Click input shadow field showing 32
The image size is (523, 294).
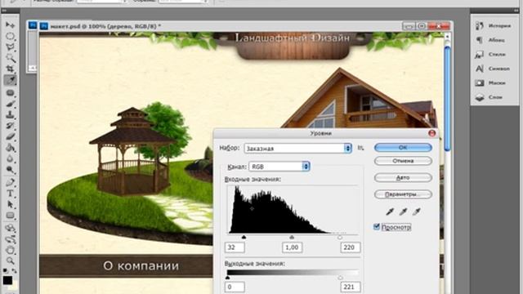point(235,247)
